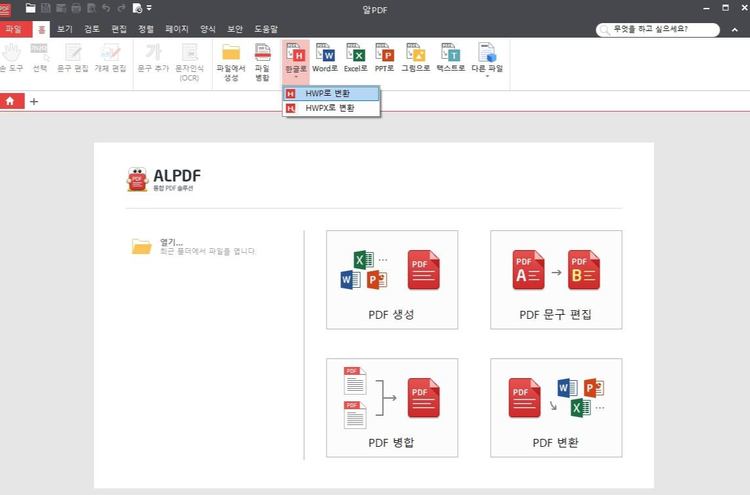
Task: Switch to the 검토 ribbon tab
Action: [92, 29]
